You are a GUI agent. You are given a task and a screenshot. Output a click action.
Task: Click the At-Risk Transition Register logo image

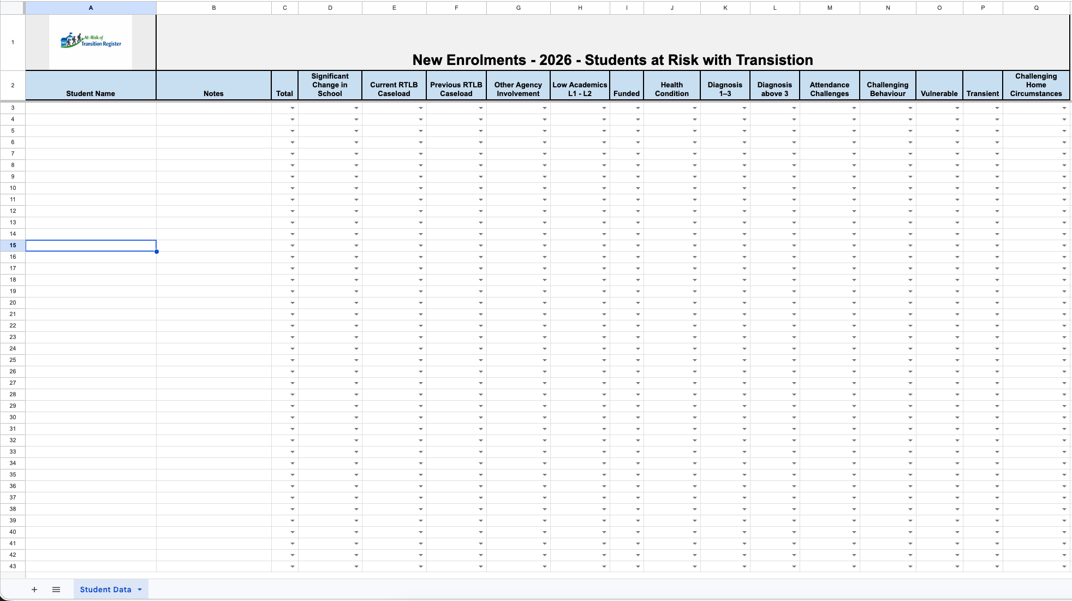pyautogui.click(x=91, y=41)
